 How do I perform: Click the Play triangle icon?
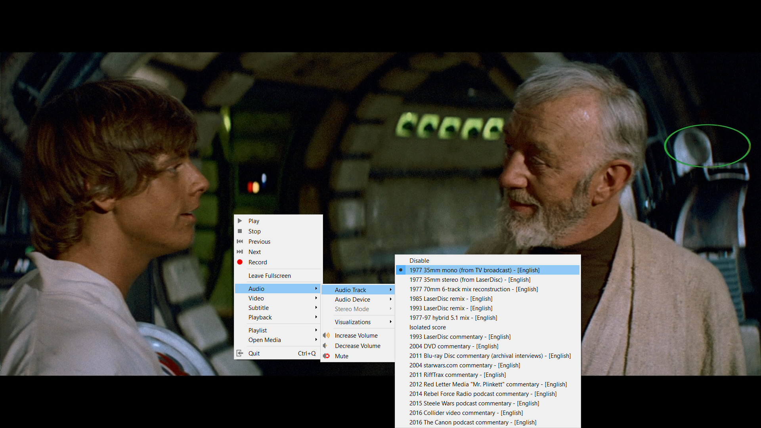click(x=240, y=221)
